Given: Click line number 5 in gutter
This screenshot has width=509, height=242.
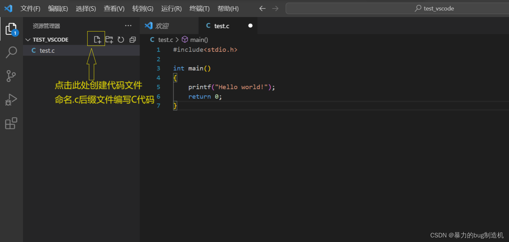Looking at the screenshot, I should (158, 87).
